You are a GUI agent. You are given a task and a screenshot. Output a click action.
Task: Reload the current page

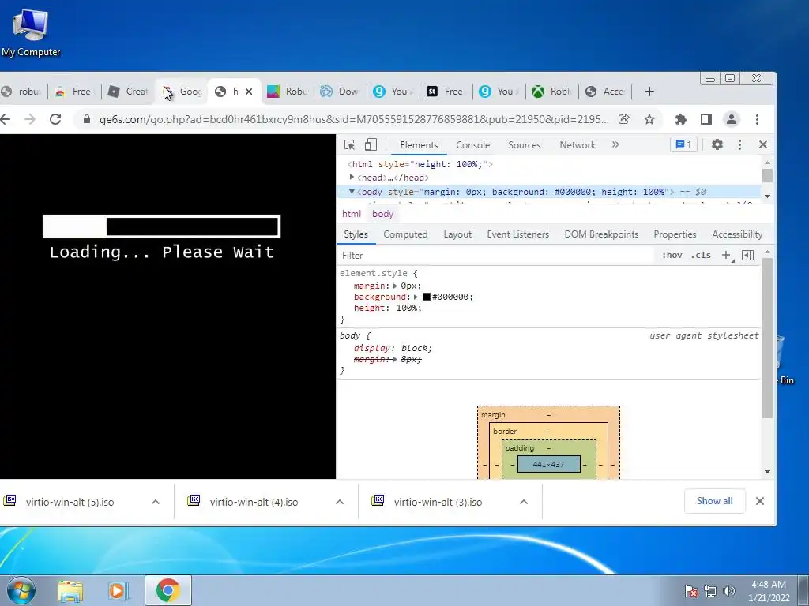55,120
